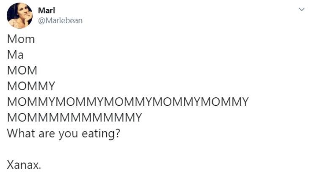Click the first line 'Mom'
312x175 pixels.
pos(21,39)
